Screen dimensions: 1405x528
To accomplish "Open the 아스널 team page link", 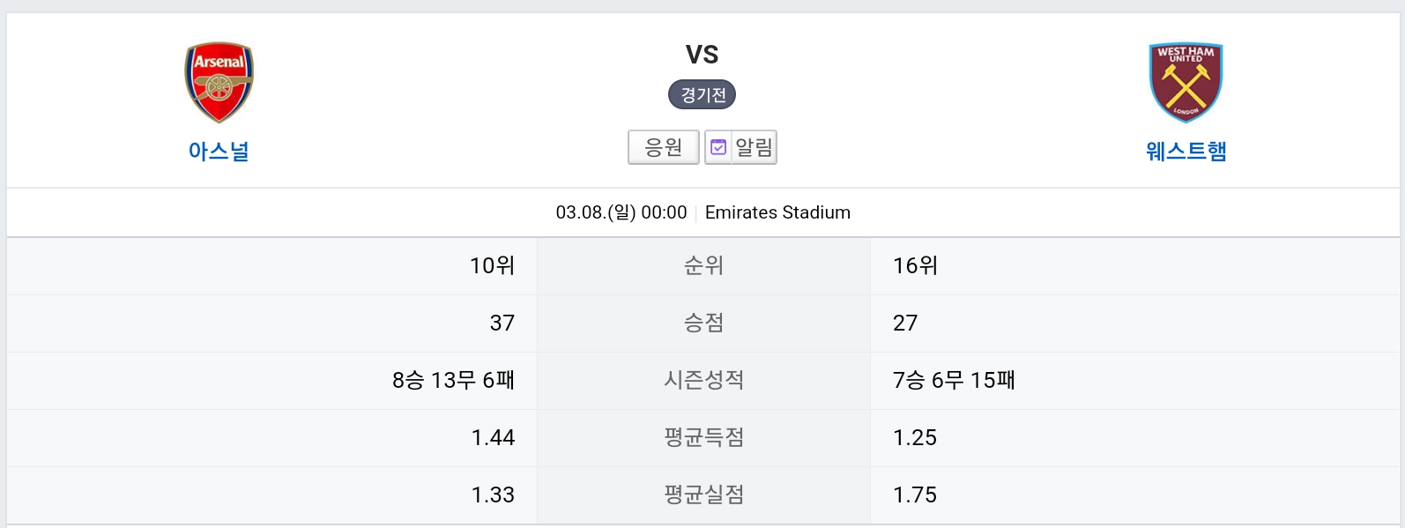I will pos(219,152).
